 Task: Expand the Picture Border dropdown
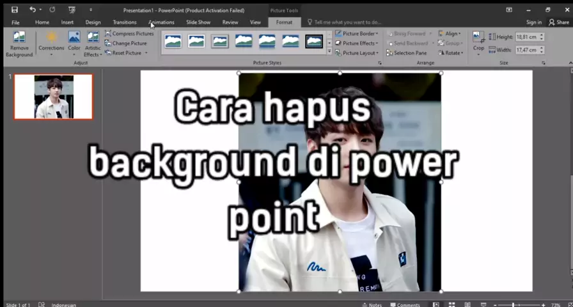point(359,33)
